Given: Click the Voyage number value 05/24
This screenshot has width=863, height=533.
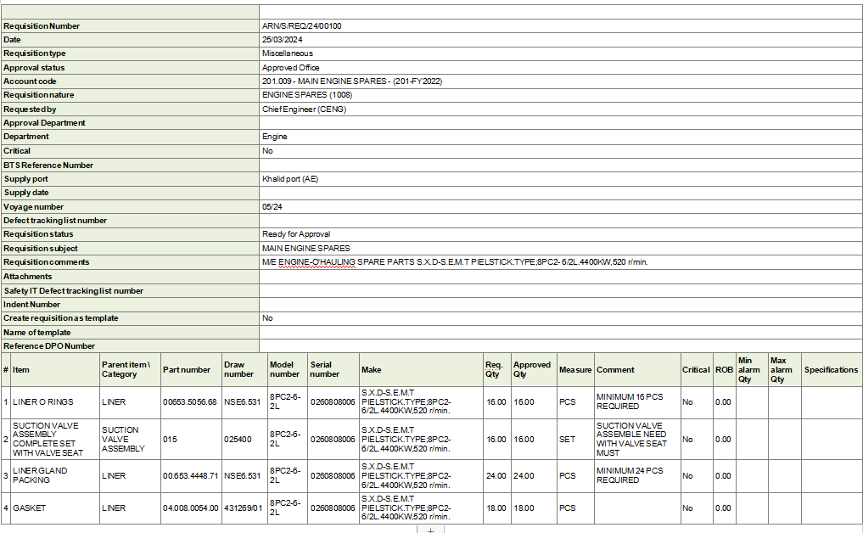Looking at the screenshot, I should (x=272, y=206).
